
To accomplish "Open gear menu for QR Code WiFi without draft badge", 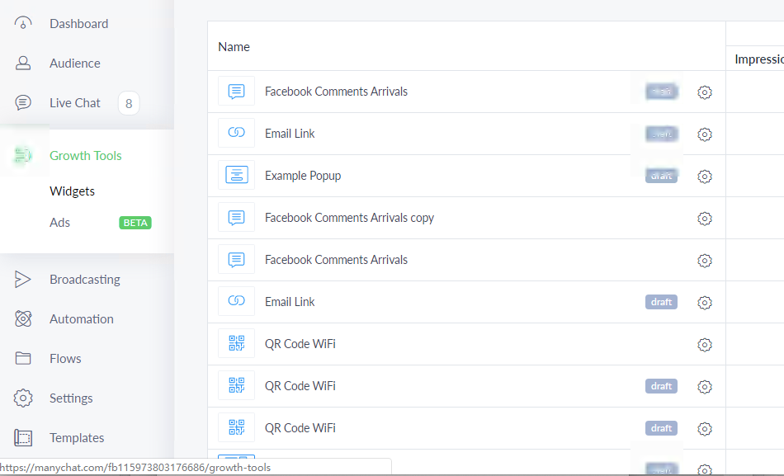I will pos(704,345).
